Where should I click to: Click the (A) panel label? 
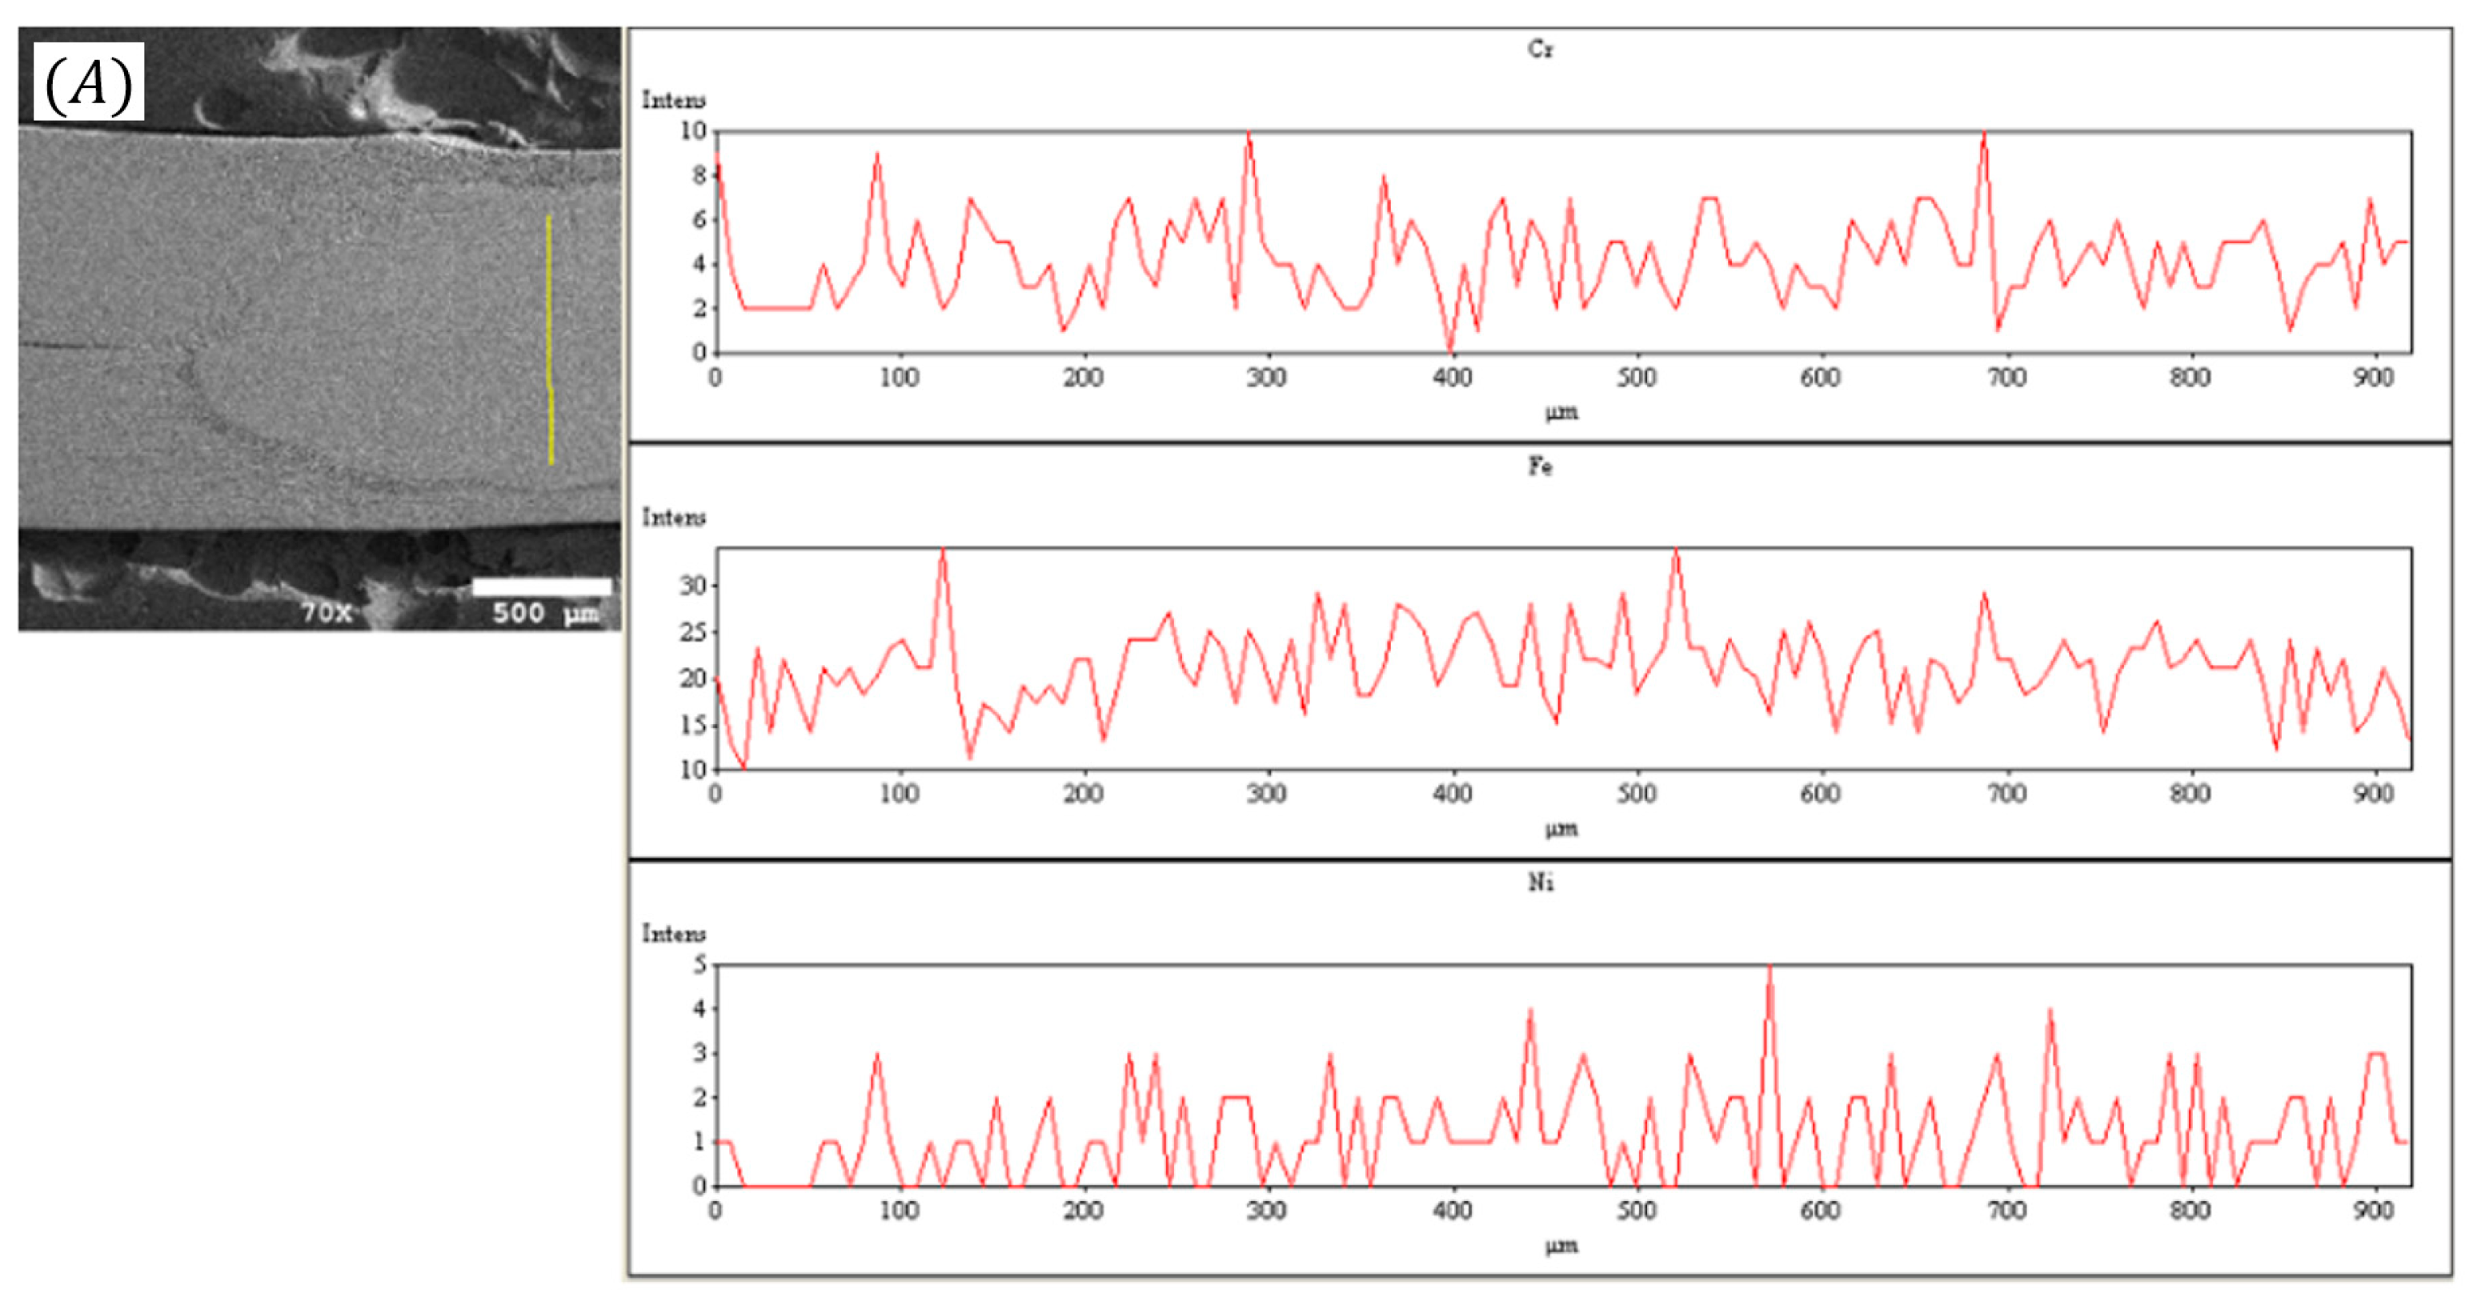click(89, 82)
